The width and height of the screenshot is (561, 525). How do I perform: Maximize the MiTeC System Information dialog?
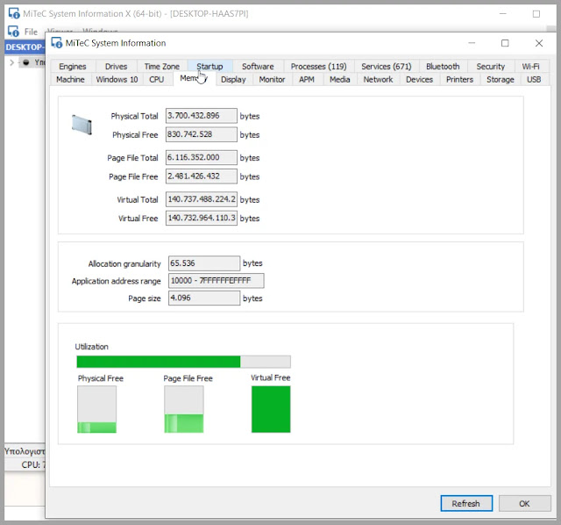coord(505,43)
